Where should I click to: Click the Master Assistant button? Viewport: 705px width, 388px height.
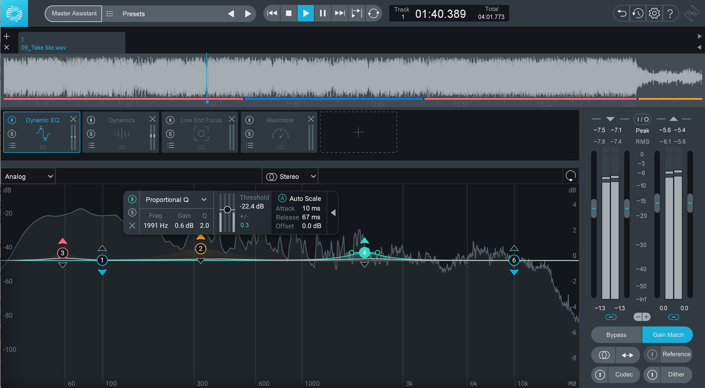(74, 13)
